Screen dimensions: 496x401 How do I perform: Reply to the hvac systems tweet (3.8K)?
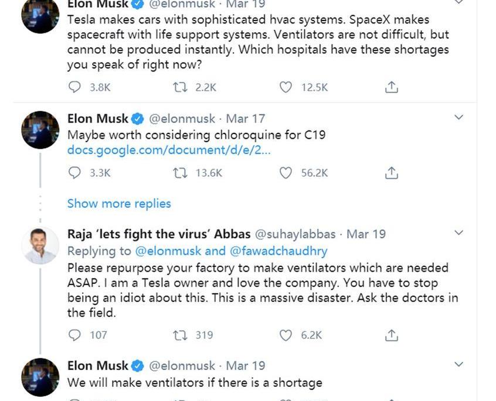coord(74,87)
